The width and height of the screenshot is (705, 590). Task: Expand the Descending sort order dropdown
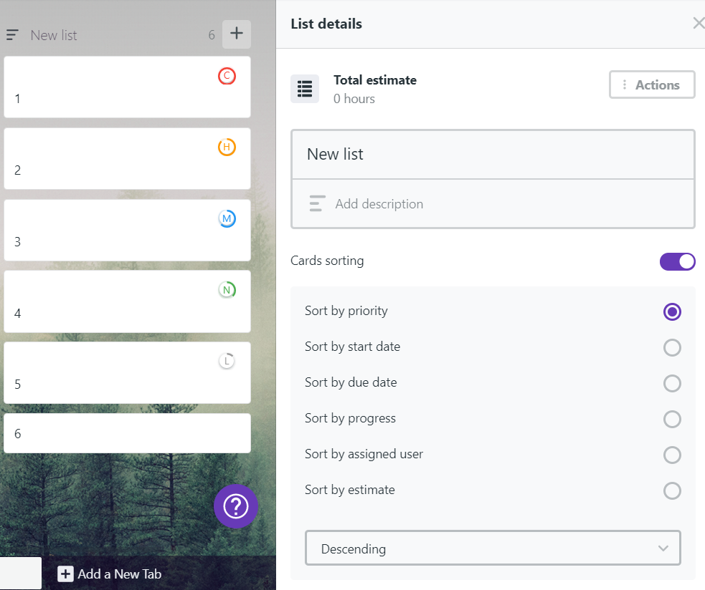[493, 548]
